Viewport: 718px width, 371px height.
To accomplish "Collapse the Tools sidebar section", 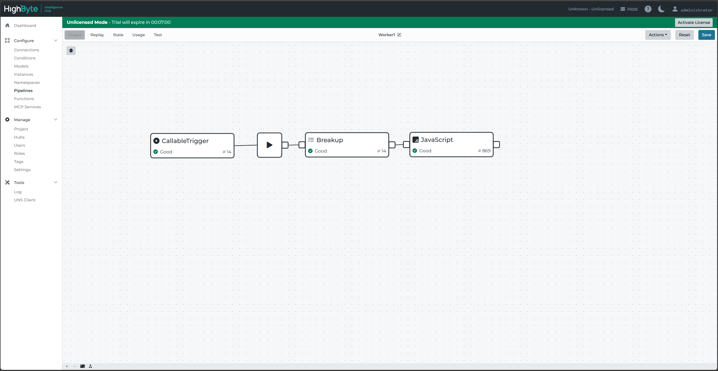I will coord(56,182).
